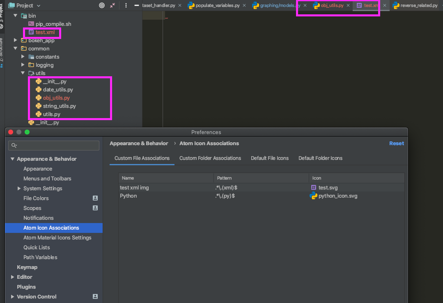Close the reverse_related.py editor tab

440,5
